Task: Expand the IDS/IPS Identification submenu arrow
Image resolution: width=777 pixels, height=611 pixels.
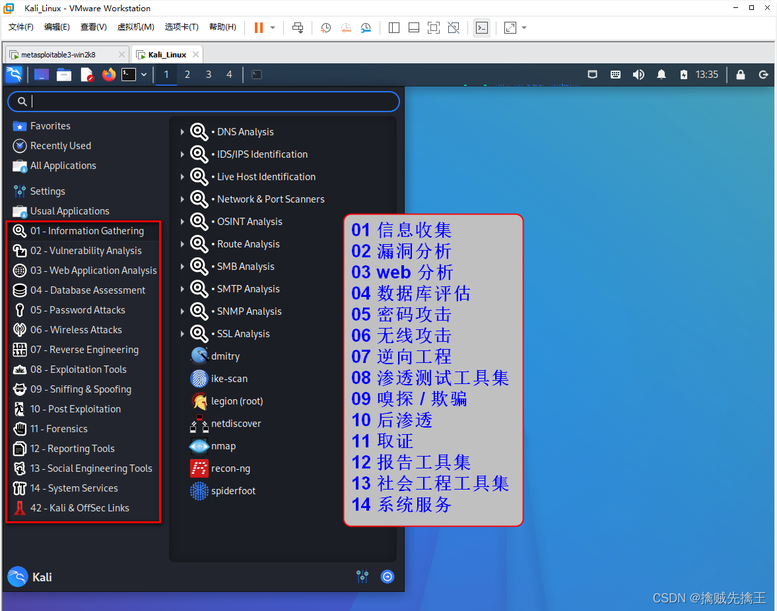Action: coord(182,154)
